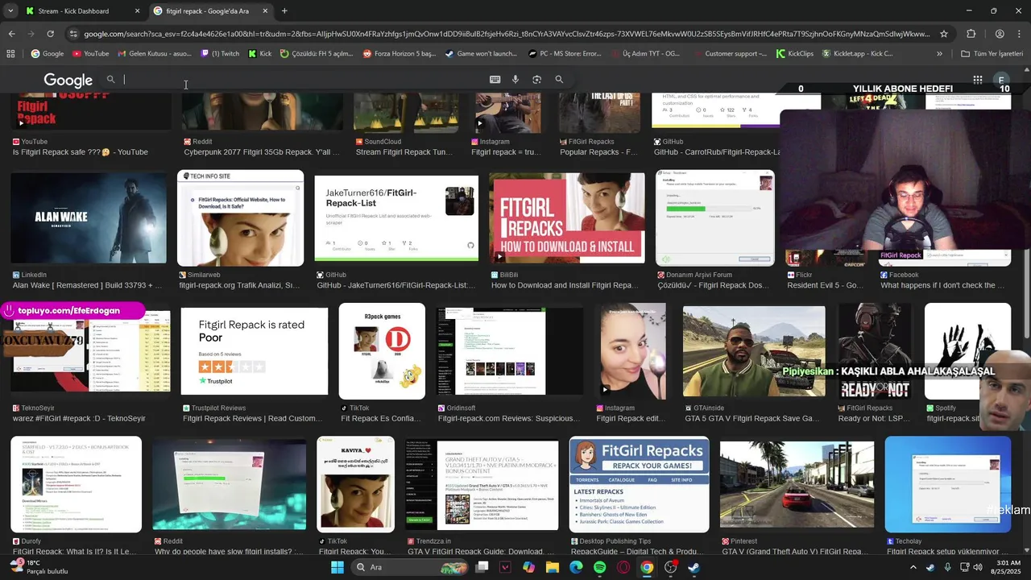Open TeknoSeyir warez FitGirl result link
The height and width of the screenshot is (580, 1031).
[x=79, y=419]
